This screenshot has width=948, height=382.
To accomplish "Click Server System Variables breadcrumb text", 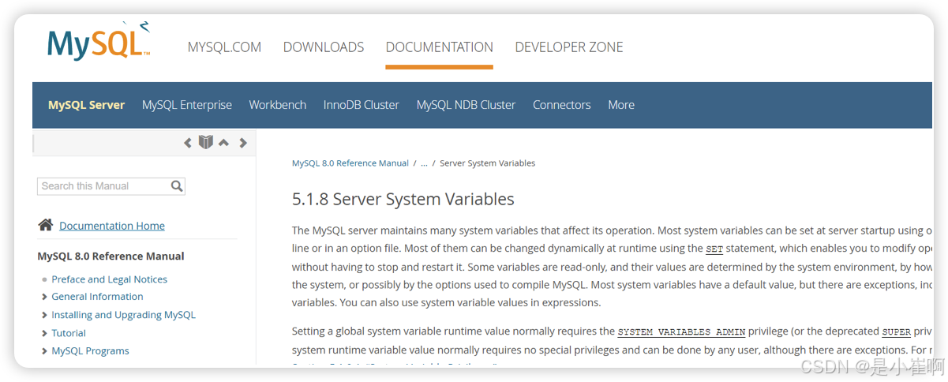I will click(488, 163).
